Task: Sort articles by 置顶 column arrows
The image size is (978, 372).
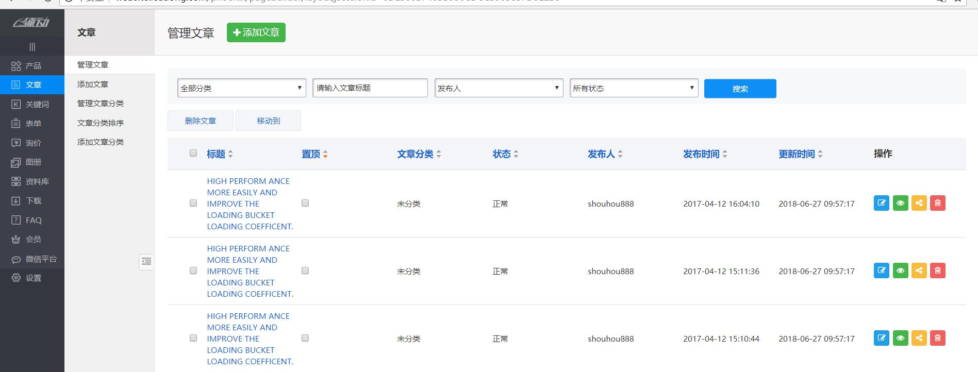Action: pos(325,154)
